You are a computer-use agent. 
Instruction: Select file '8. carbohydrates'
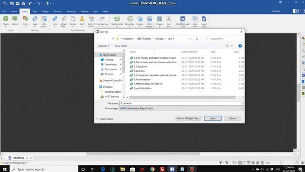[x=142, y=88]
